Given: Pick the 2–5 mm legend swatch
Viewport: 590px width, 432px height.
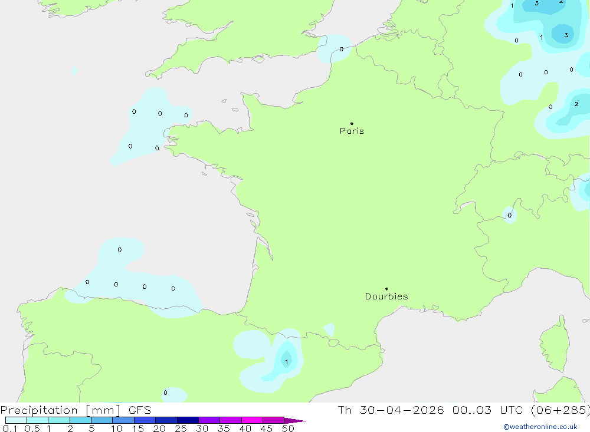Looking at the screenshot, I should pos(80,420).
